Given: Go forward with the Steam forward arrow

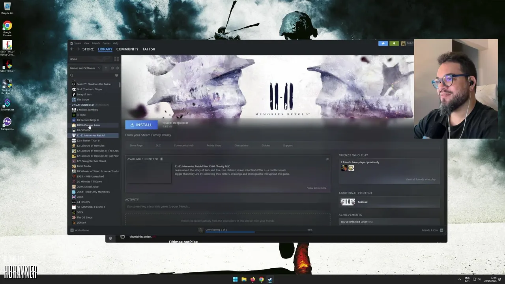Looking at the screenshot, I should tap(78, 49).
